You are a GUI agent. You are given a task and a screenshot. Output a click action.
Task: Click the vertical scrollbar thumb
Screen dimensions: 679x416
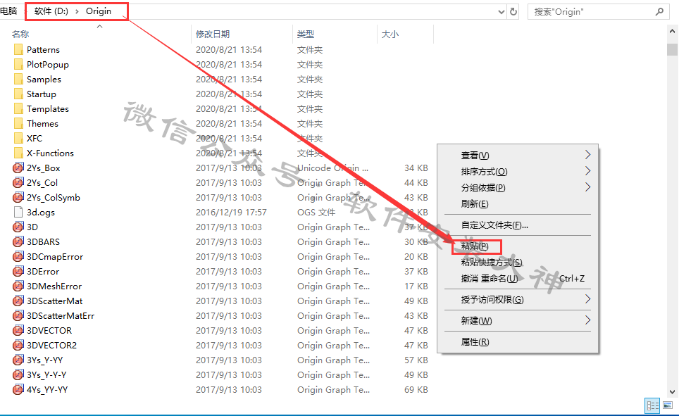[x=672, y=49]
